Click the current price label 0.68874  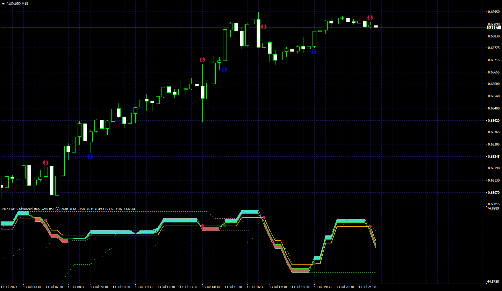click(493, 27)
